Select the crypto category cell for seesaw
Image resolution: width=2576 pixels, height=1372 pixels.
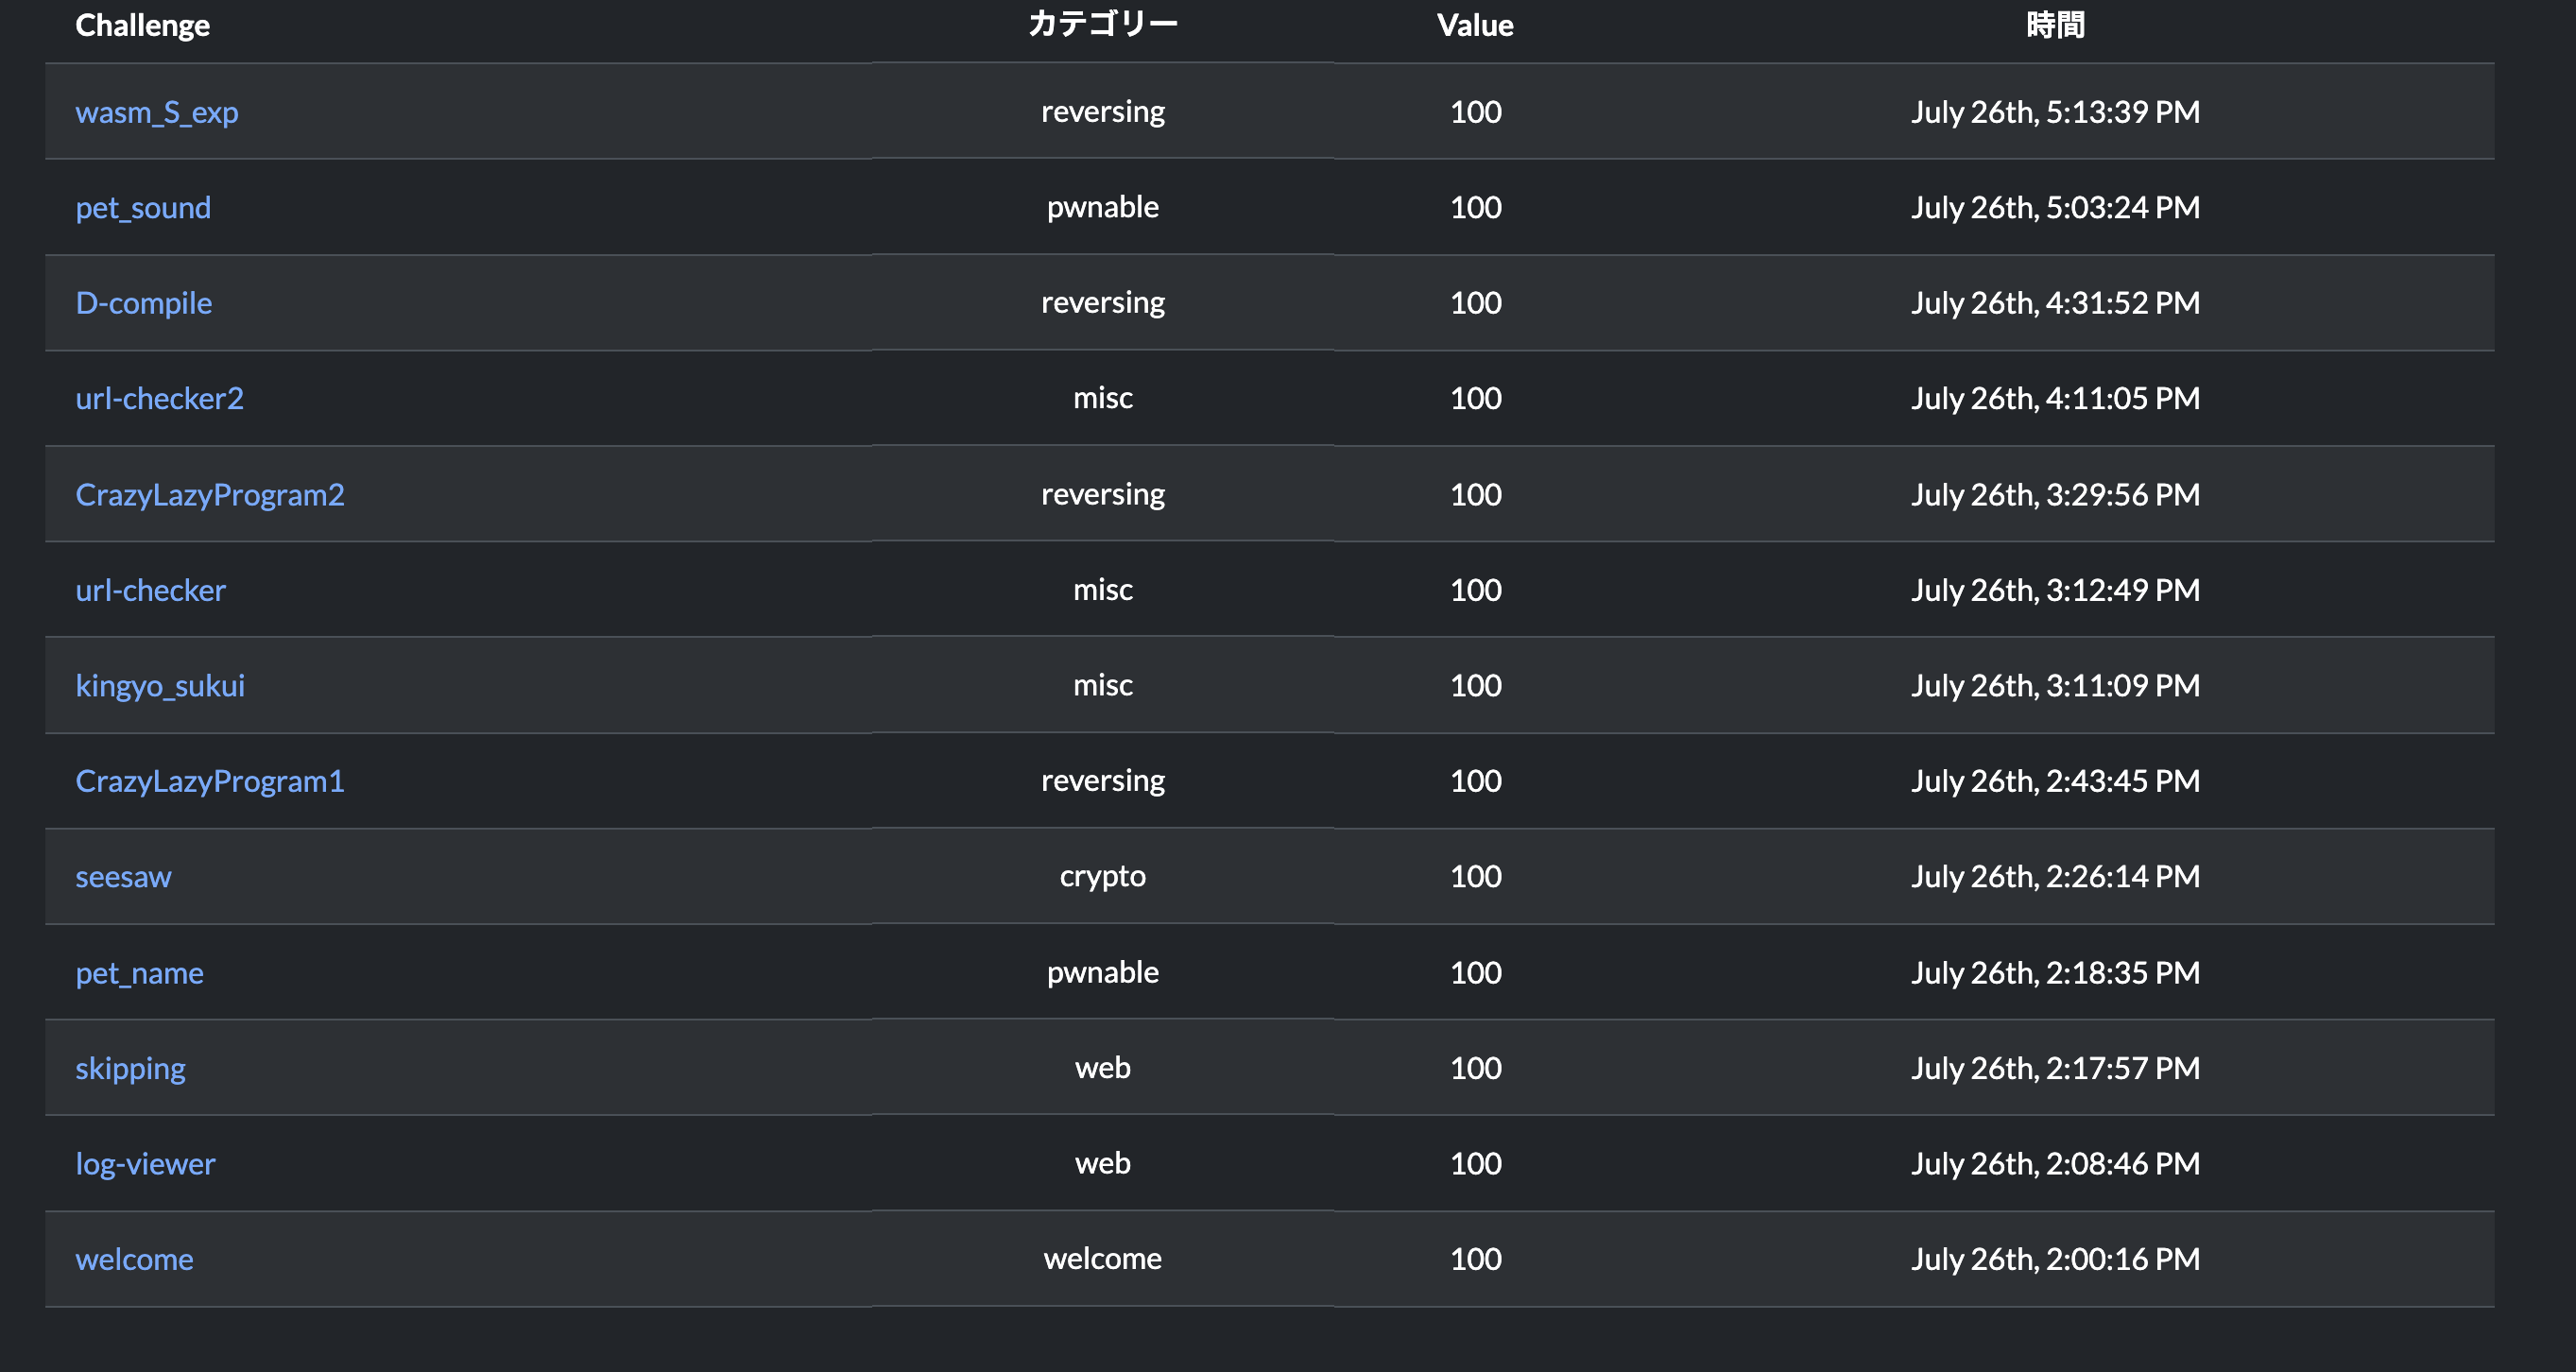1103,876
